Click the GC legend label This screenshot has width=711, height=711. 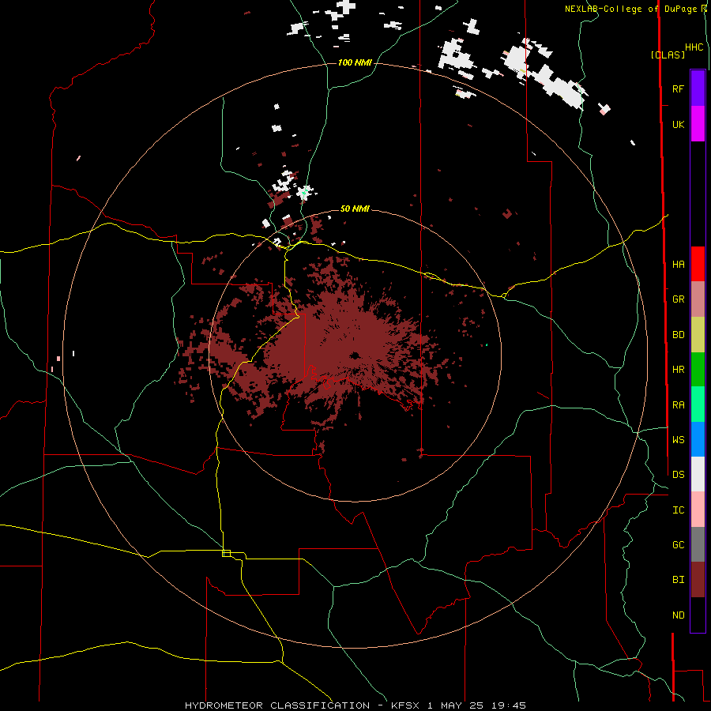pos(678,544)
